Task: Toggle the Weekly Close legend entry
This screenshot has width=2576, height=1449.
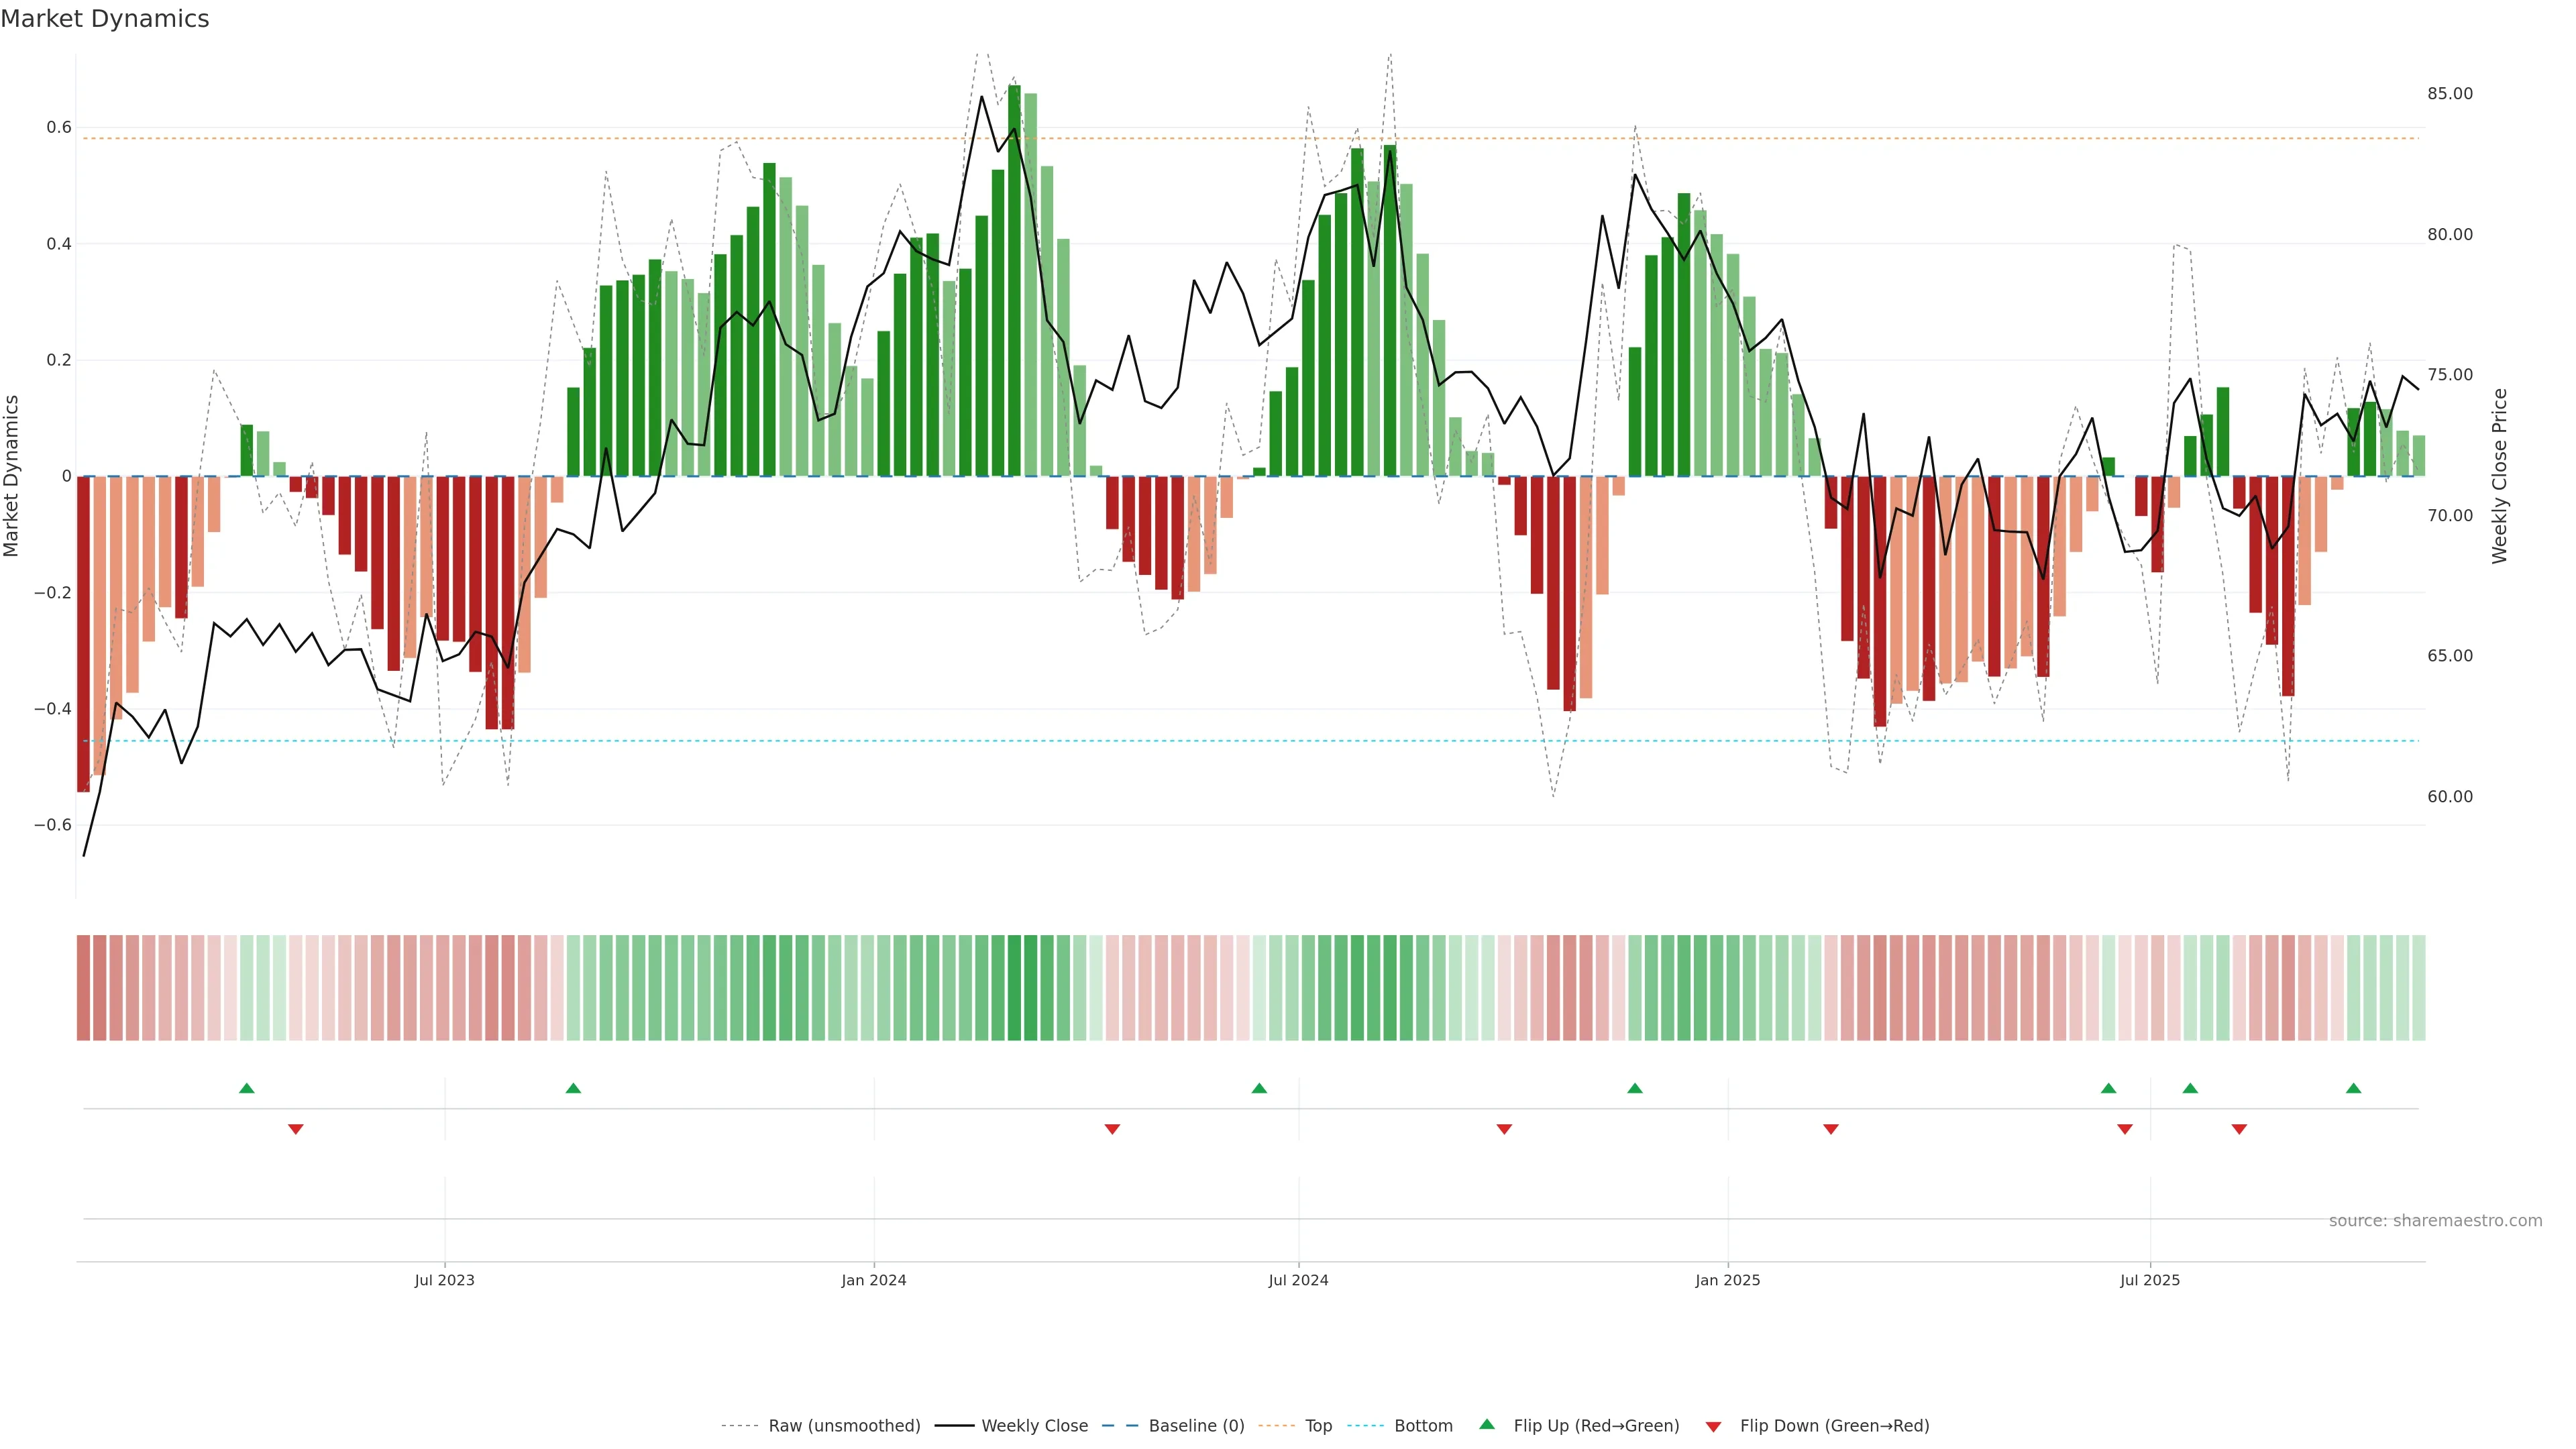Action: click(1034, 1426)
